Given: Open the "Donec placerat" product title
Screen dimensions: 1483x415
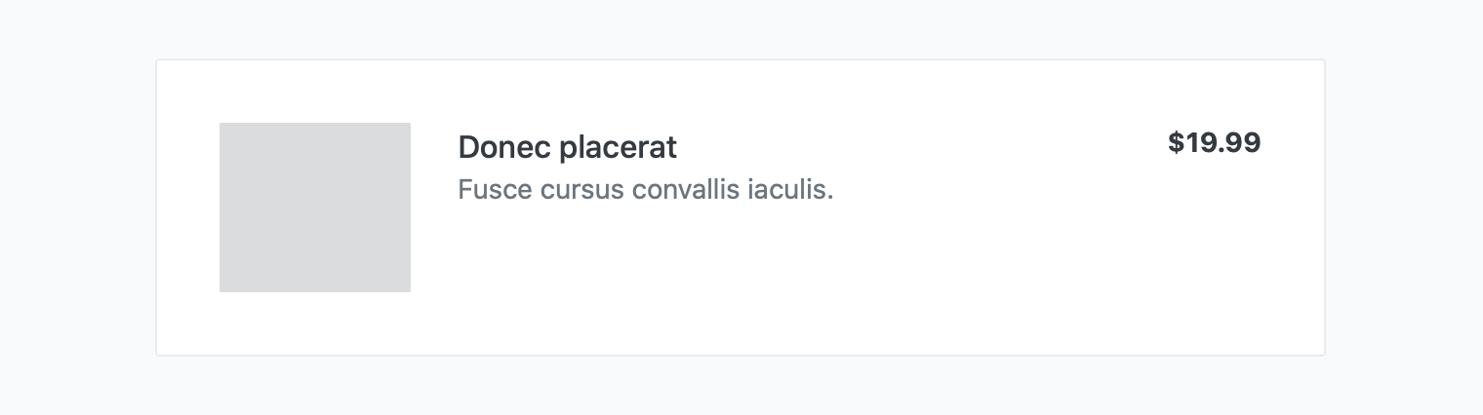Looking at the screenshot, I should pos(567,147).
